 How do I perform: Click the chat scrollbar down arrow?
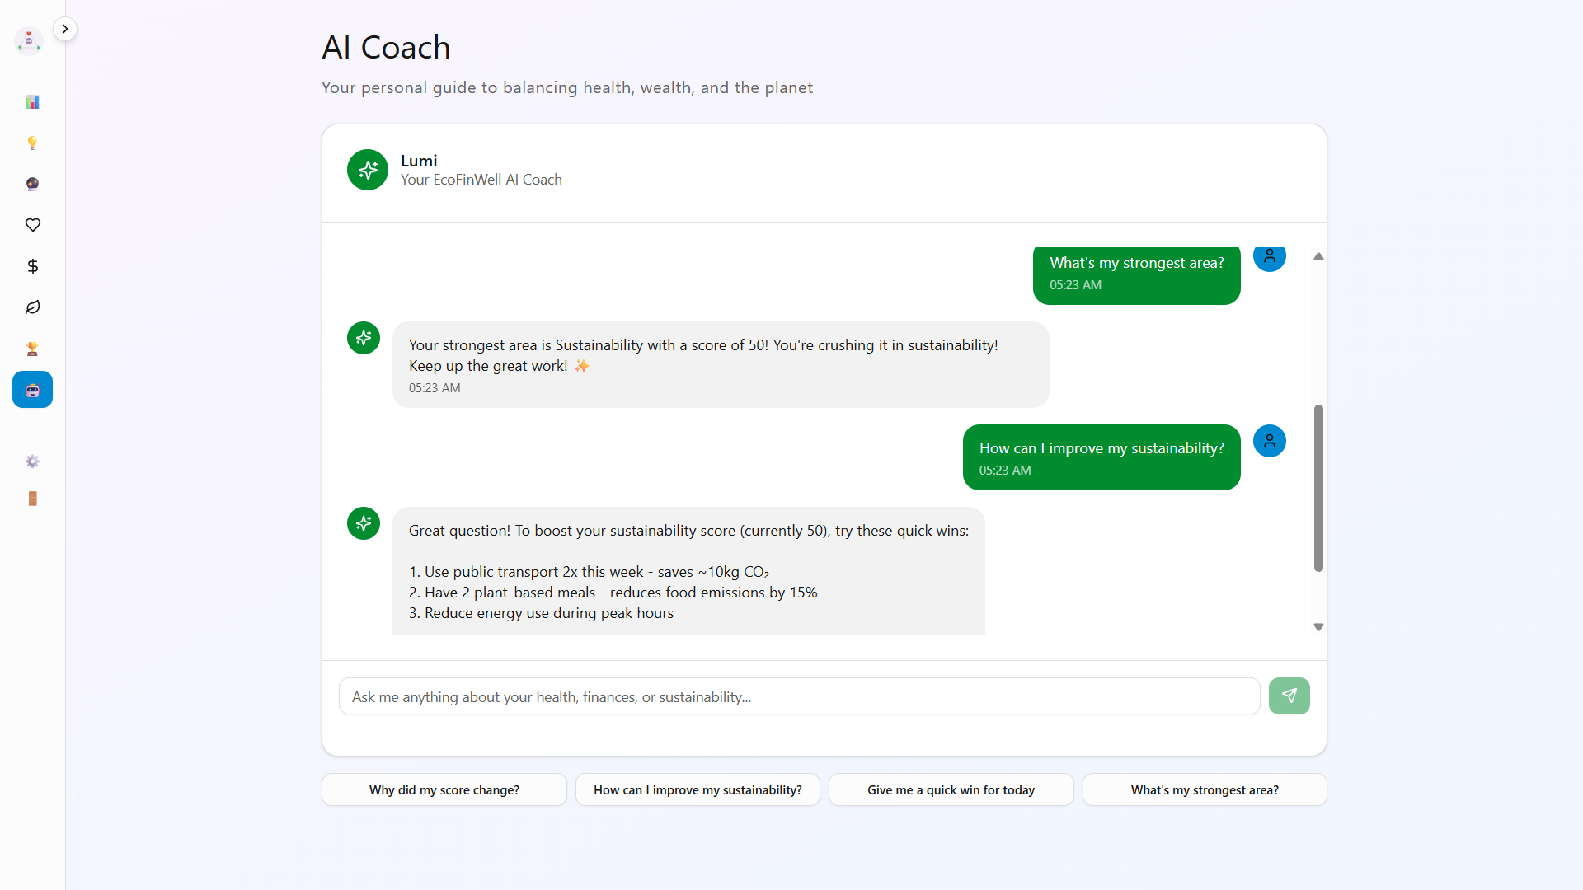pos(1318,627)
